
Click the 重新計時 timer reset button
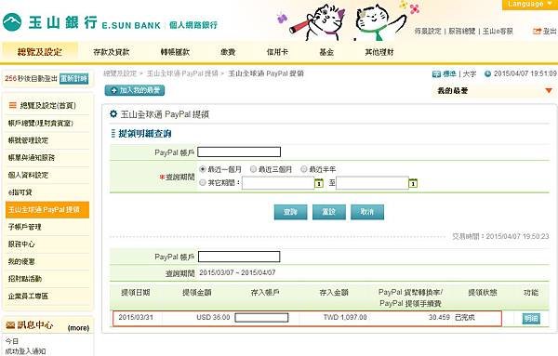(74, 78)
